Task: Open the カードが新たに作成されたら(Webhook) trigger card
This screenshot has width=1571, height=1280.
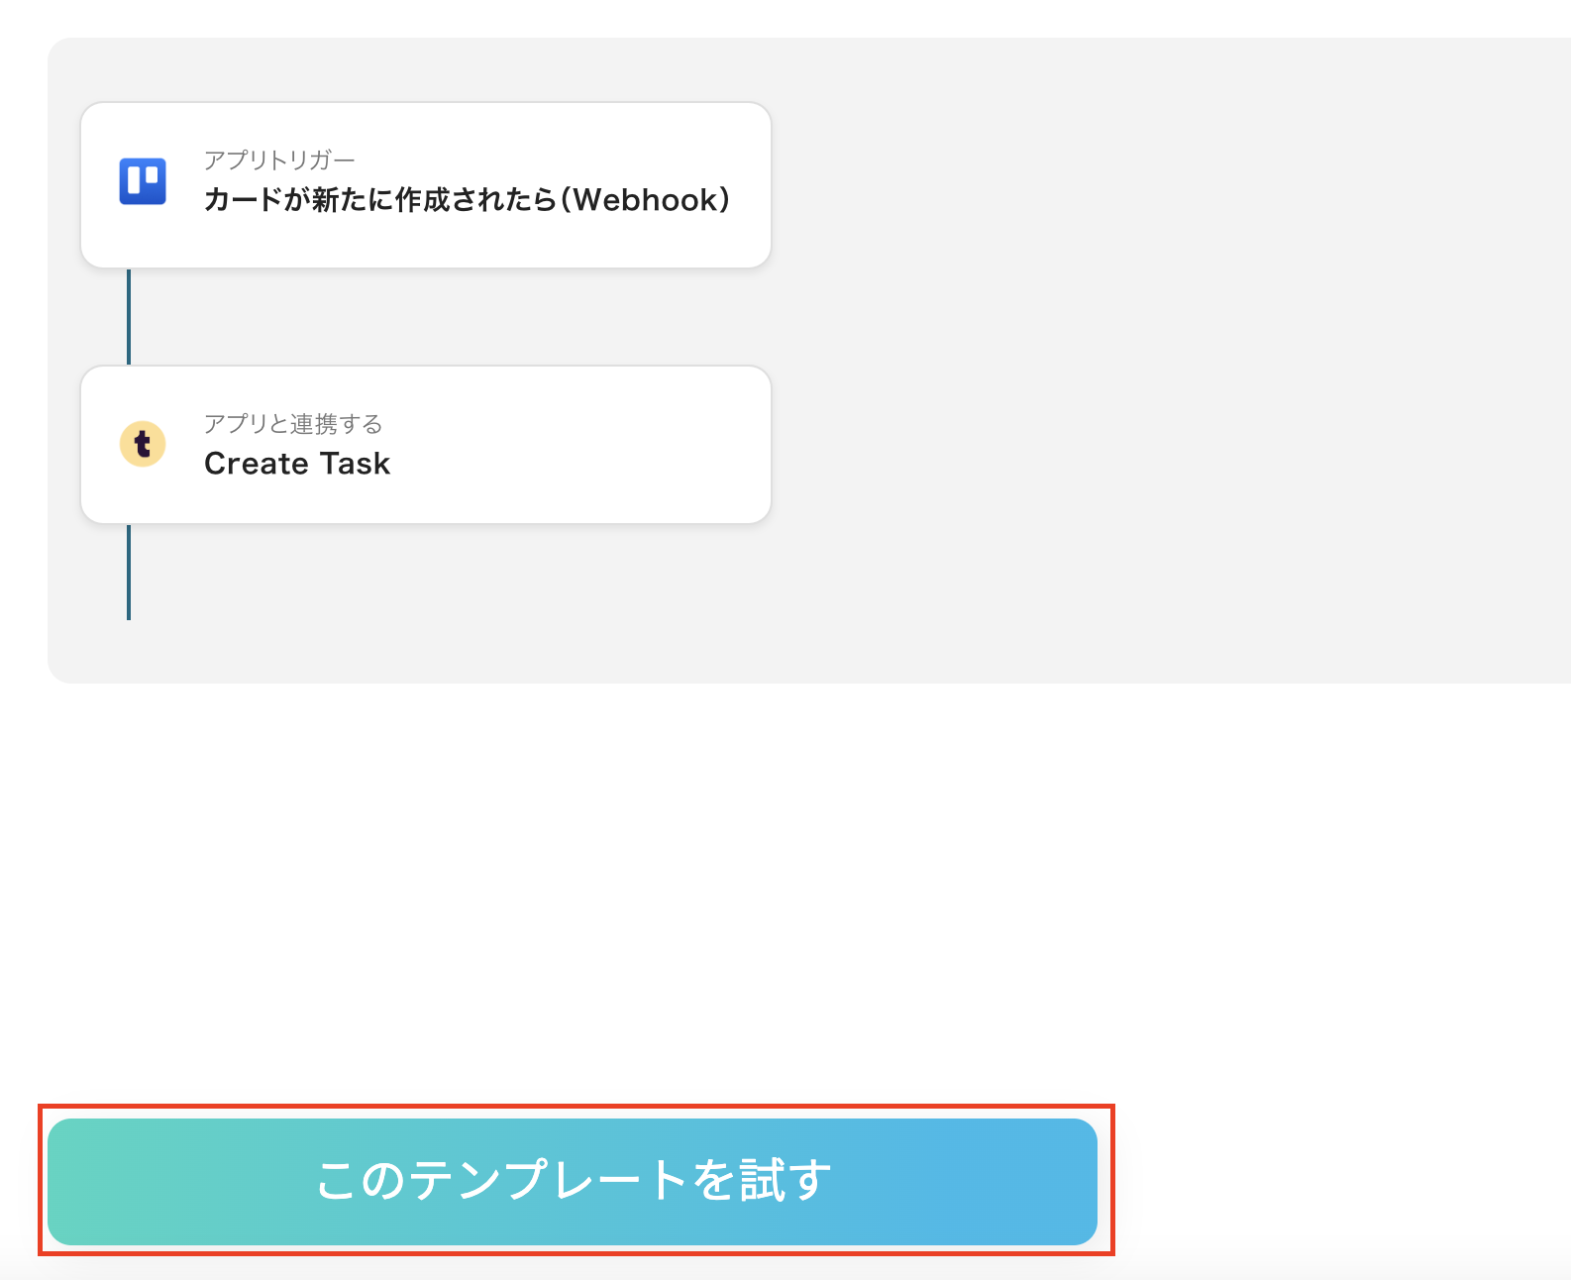Action: [x=426, y=185]
